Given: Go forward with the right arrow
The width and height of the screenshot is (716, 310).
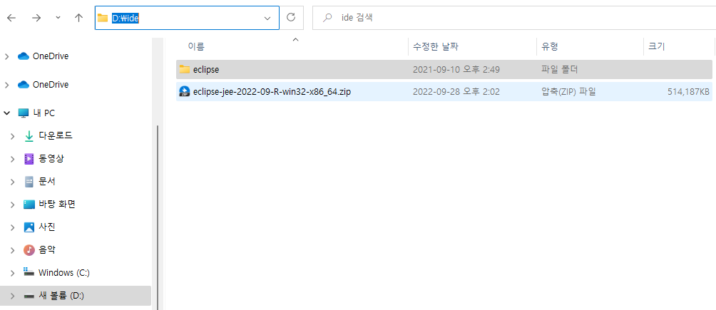Looking at the screenshot, I should [x=36, y=18].
